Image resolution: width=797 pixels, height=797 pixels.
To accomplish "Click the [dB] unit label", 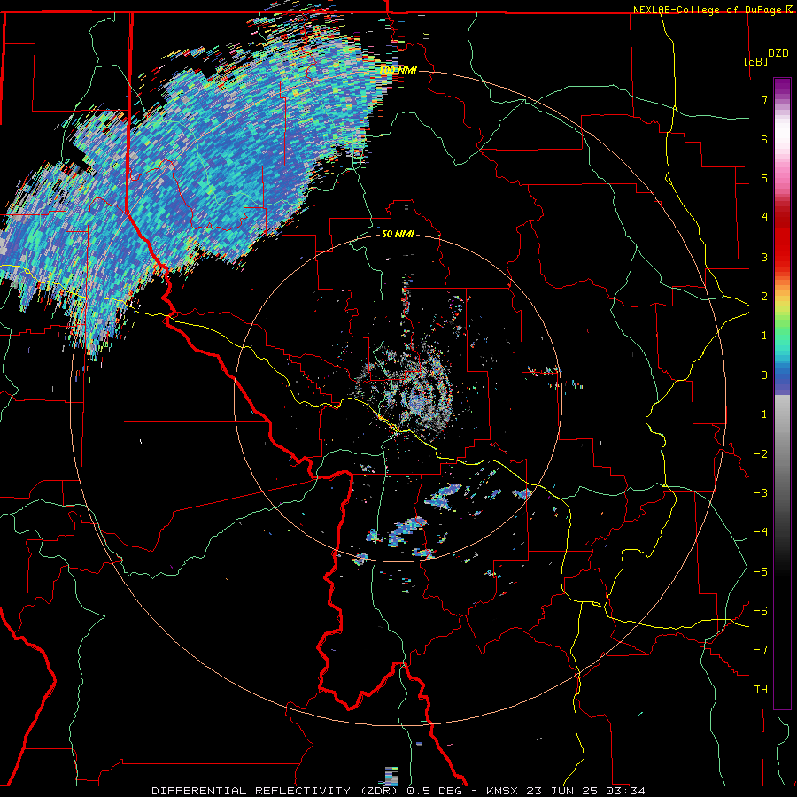I will pyautogui.click(x=755, y=61).
